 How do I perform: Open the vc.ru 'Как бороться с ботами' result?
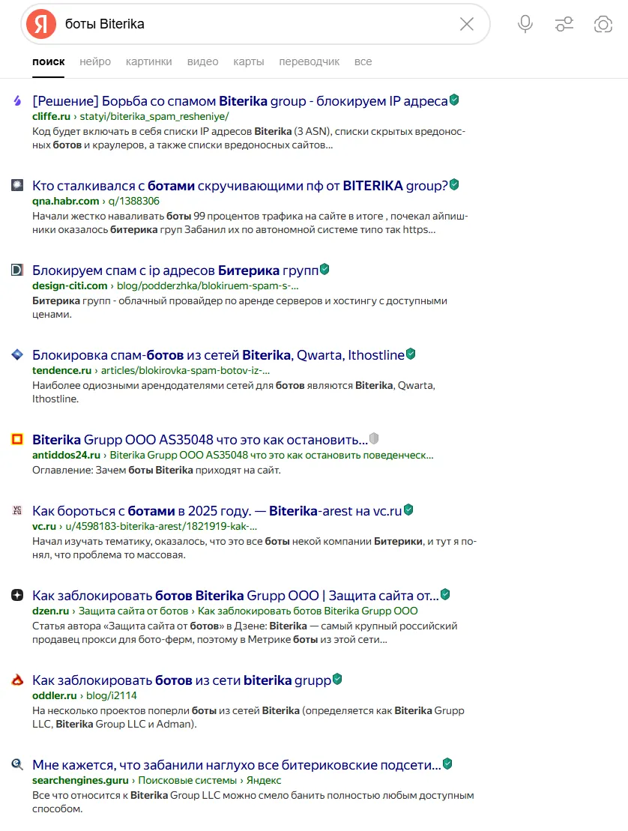(x=217, y=511)
